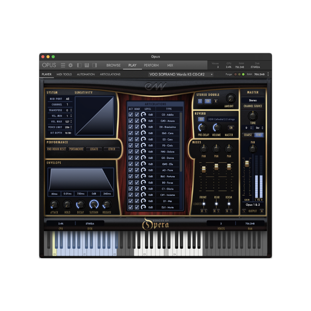The image size is (311, 311).
Task: Toggle Front mix loaded light
Action: [x=203, y=204]
